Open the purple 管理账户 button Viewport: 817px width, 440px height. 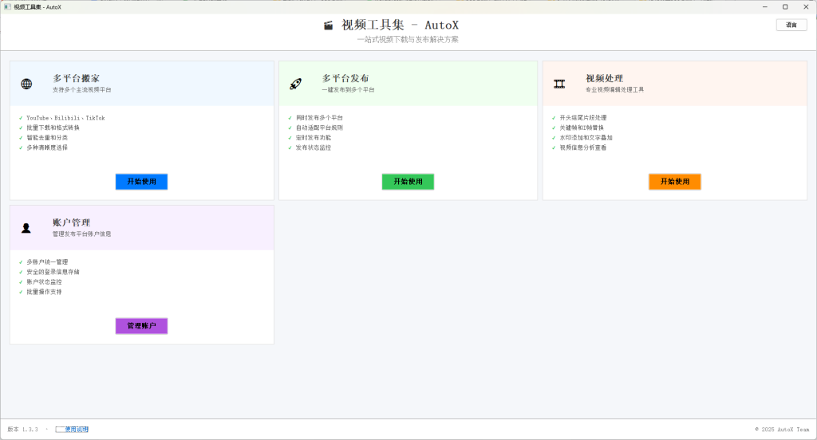(142, 326)
